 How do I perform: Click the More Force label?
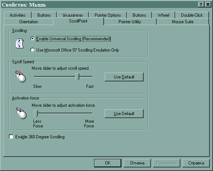[89, 123]
